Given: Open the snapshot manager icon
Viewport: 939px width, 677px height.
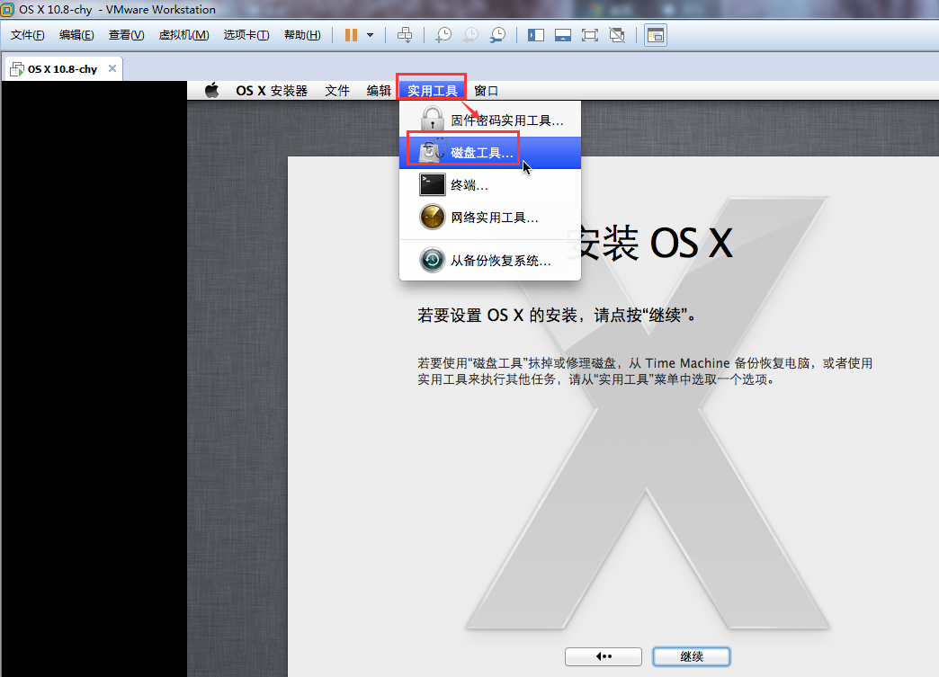Looking at the screenshot, I should [x=497, y=35].
